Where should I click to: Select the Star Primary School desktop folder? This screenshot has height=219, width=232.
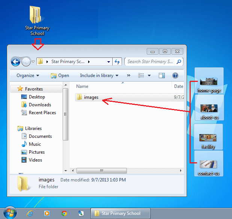(37, 20)
